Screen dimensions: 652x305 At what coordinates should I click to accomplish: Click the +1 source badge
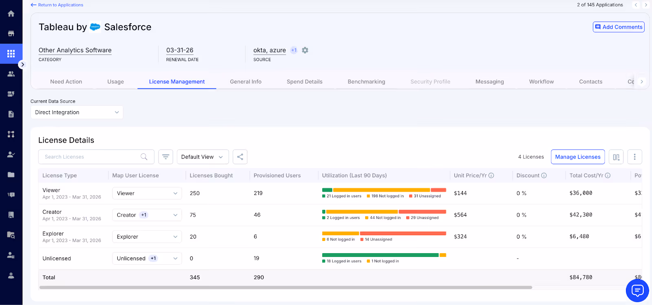[x=294, y=50]
